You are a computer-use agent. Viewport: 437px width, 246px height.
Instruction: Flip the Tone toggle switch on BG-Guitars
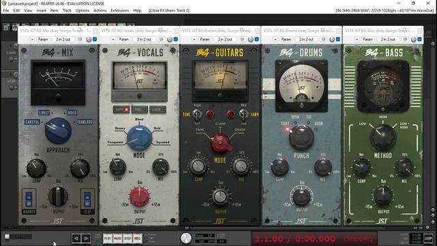197,114
